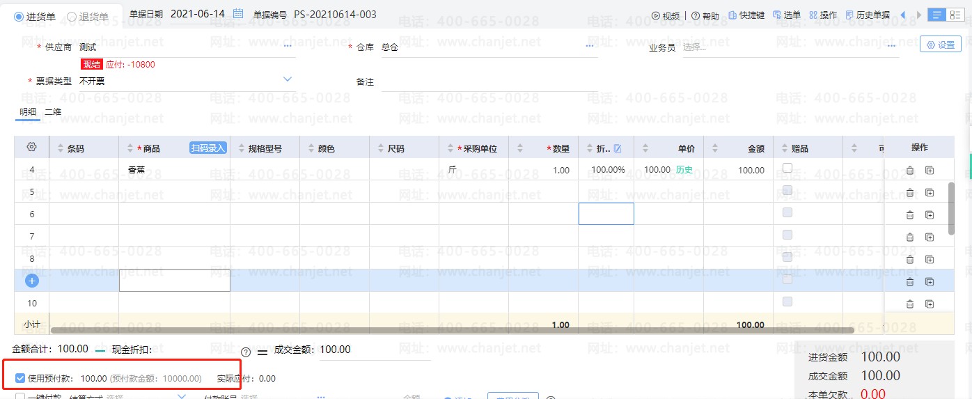Sort by the 尺码 column

click(379, 148)
